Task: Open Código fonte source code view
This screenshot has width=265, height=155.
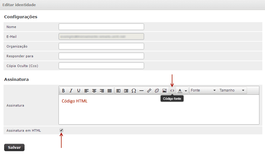Action: 172,91
